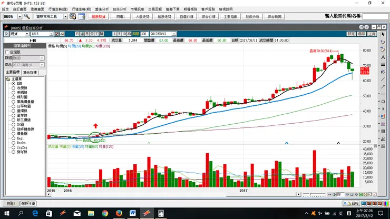390x219 pixels.
Task: Click the zoom slider below the chart
Action: (314, 194)
